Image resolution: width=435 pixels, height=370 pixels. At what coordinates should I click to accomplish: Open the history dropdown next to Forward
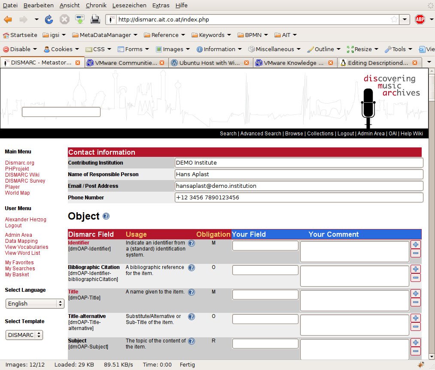[37, 19]
